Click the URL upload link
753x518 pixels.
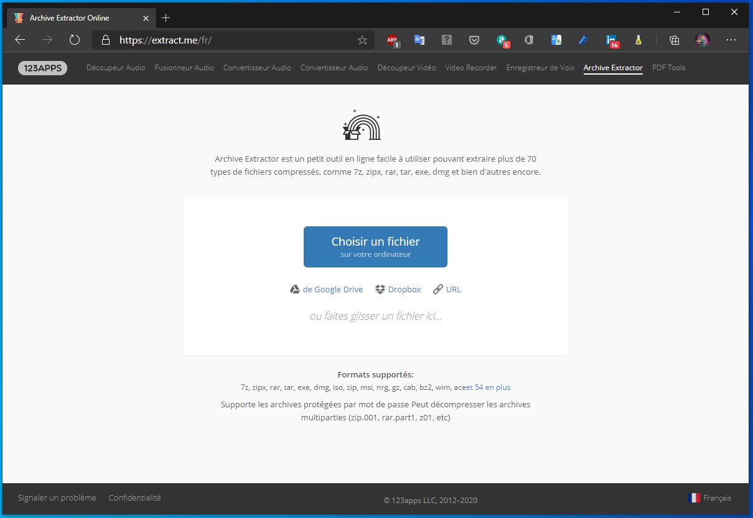pos(454,289)
